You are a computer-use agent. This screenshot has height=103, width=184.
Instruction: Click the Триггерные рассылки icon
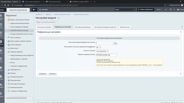click(x=9, y=77)
